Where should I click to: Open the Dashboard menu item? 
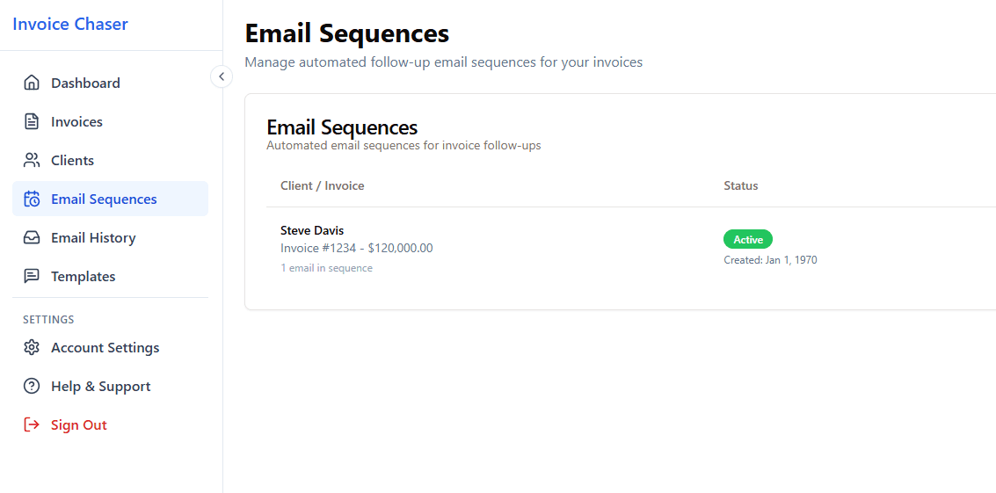[x=85, y=83]
